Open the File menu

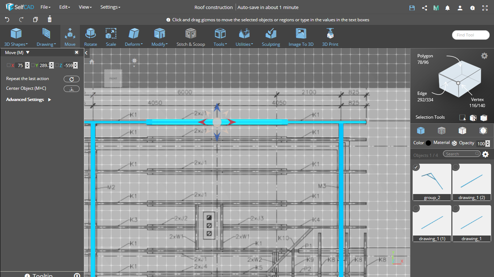[46, 7]
